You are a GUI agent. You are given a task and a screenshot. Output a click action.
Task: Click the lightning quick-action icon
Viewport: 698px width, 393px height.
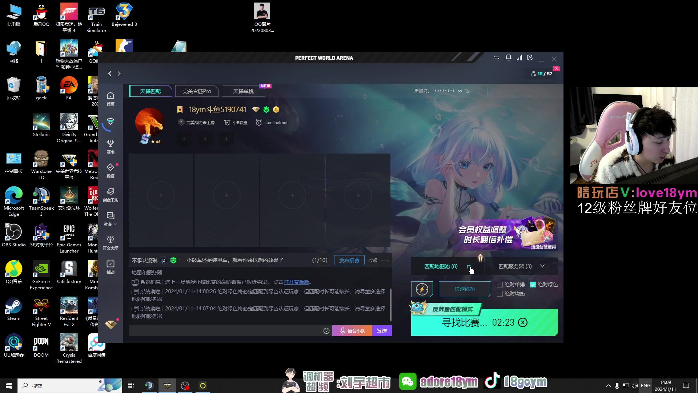pyautogui.click(x=422, y=289)
